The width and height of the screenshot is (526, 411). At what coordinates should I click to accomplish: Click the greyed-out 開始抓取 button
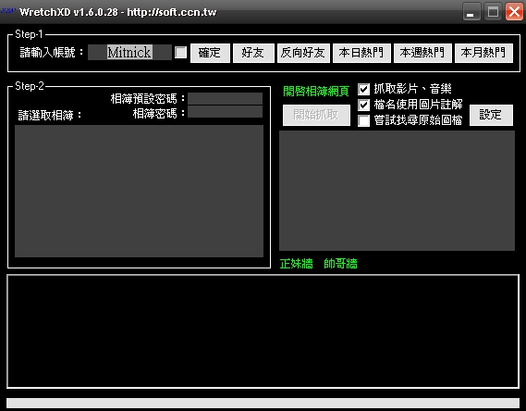tap(316, 115)
